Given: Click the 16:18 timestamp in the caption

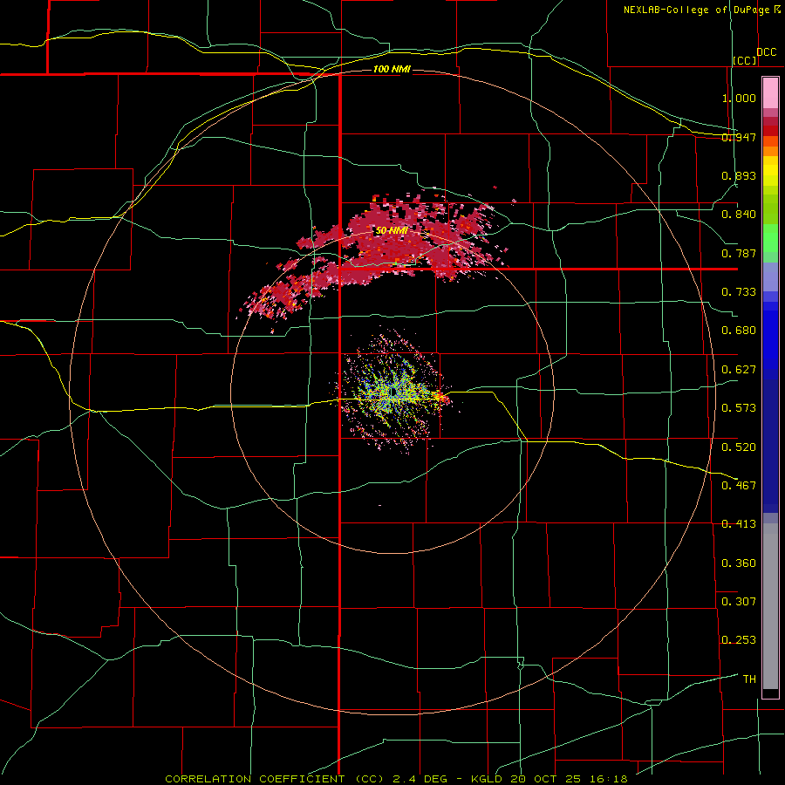Looking at the screenshot, I should (x=608, y=779).
